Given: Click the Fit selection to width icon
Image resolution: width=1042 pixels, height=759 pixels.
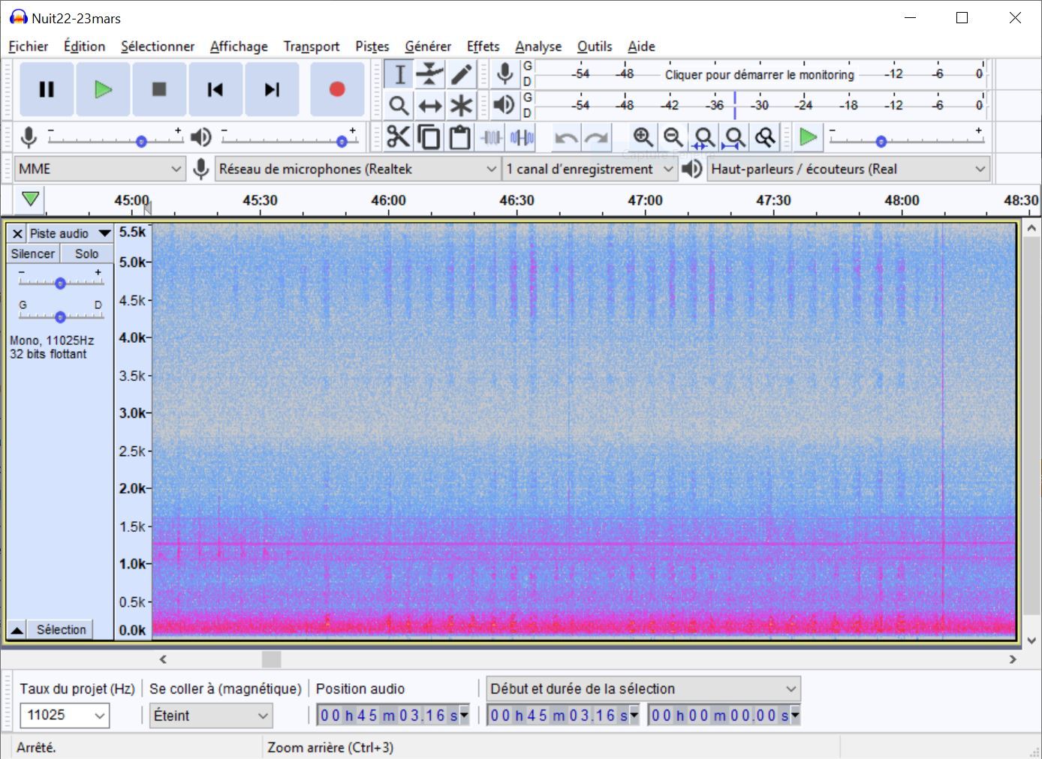Looking at the screenshot, I should [x=704, y=137].
